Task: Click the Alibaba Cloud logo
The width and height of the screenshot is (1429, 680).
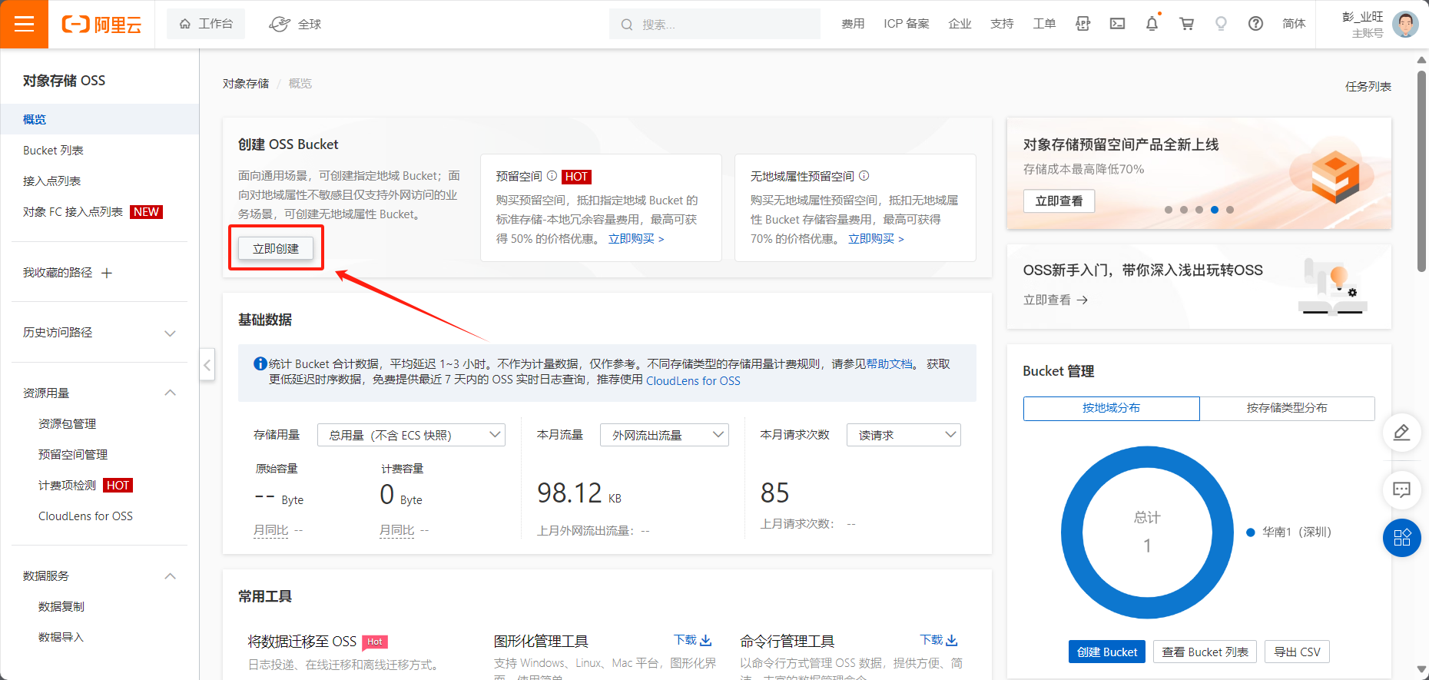Action: [x=101, y=25]
